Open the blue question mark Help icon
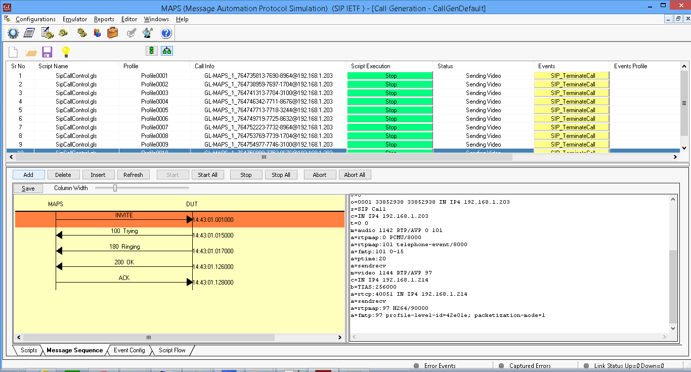 (166, 33)
